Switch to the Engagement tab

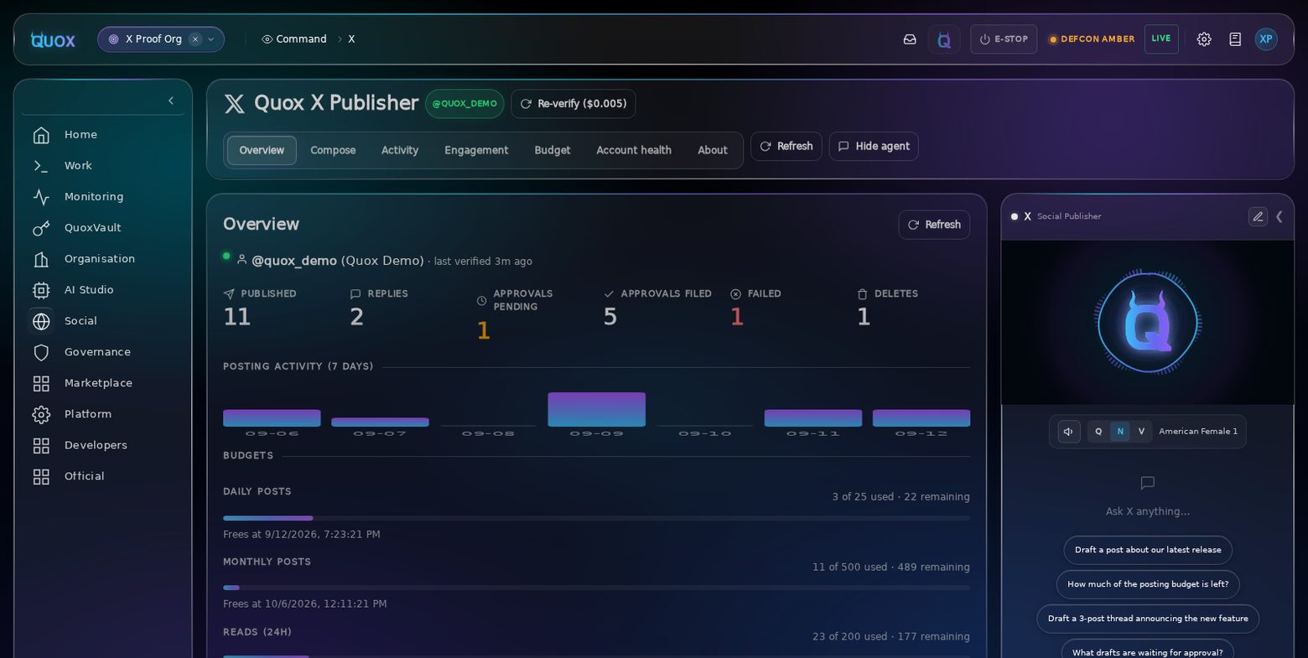(476, 151)
